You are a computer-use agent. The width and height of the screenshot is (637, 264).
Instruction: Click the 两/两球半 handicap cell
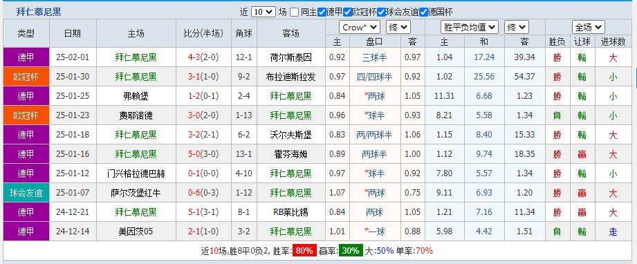click(x=374, y=135)
